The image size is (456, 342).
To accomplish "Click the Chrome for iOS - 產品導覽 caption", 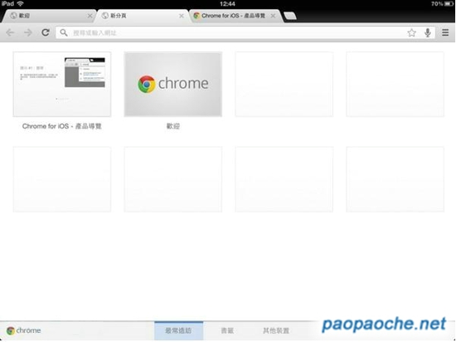I will 62,126.
